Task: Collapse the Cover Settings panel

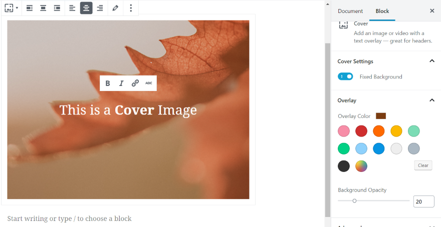Action: (432, 61)
